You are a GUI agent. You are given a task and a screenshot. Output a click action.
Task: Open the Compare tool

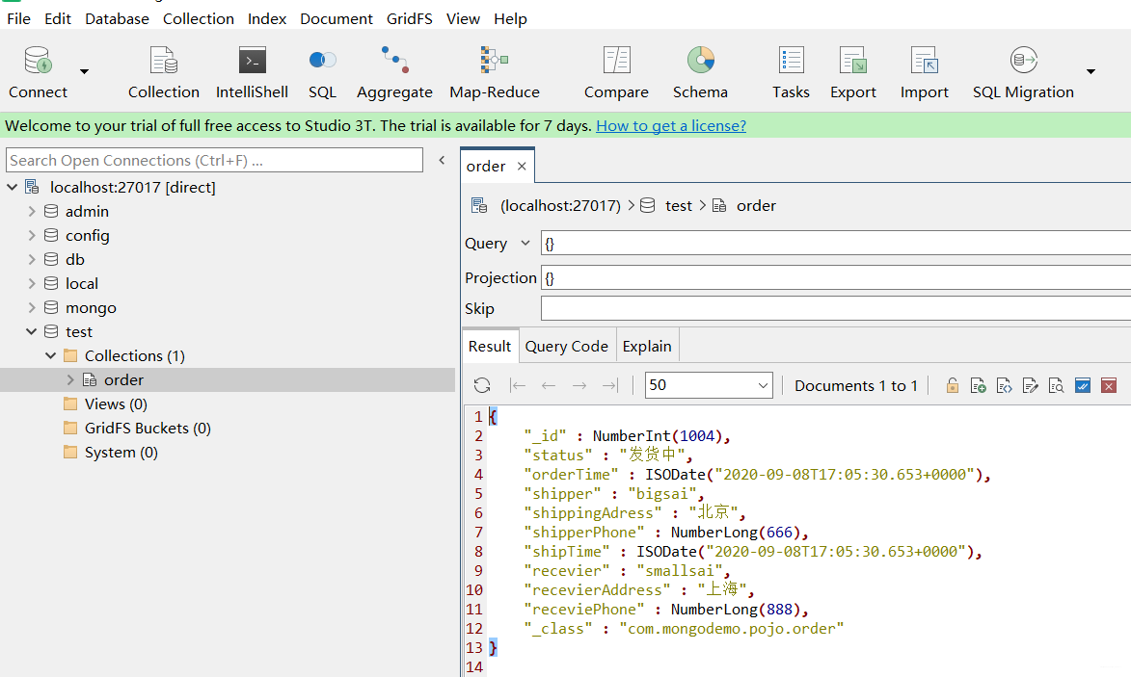click(616, 72)
